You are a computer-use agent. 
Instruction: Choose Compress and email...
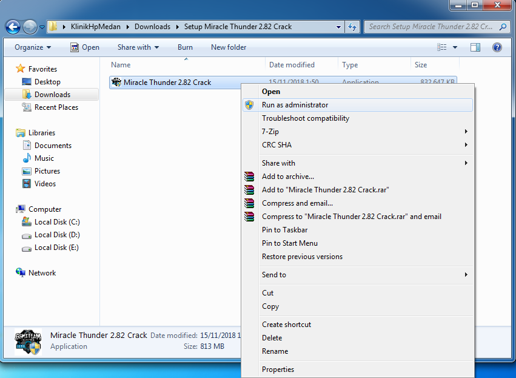358,203
